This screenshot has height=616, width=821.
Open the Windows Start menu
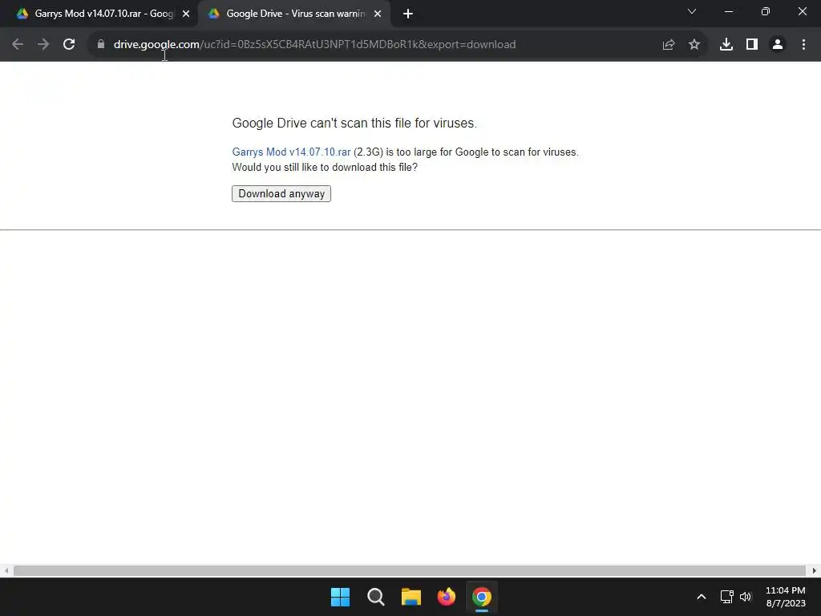point(340,597)
